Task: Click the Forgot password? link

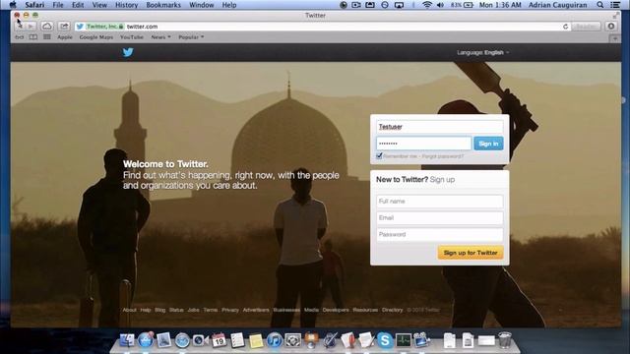Action: (442, 156)
